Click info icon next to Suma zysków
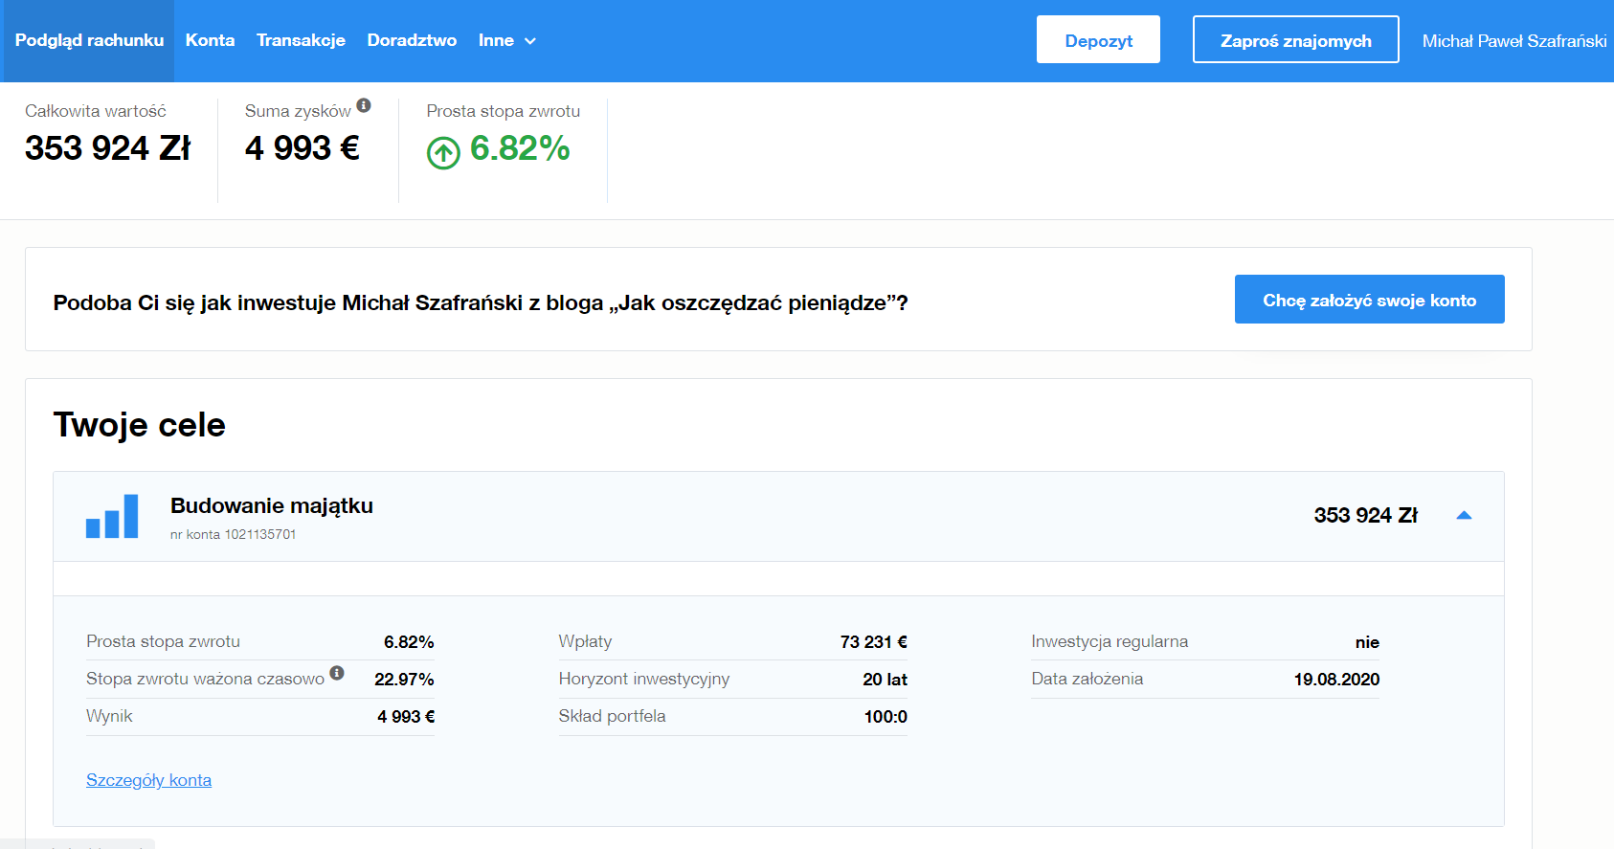Screen dimensions: 1614x849 [364, 105]
